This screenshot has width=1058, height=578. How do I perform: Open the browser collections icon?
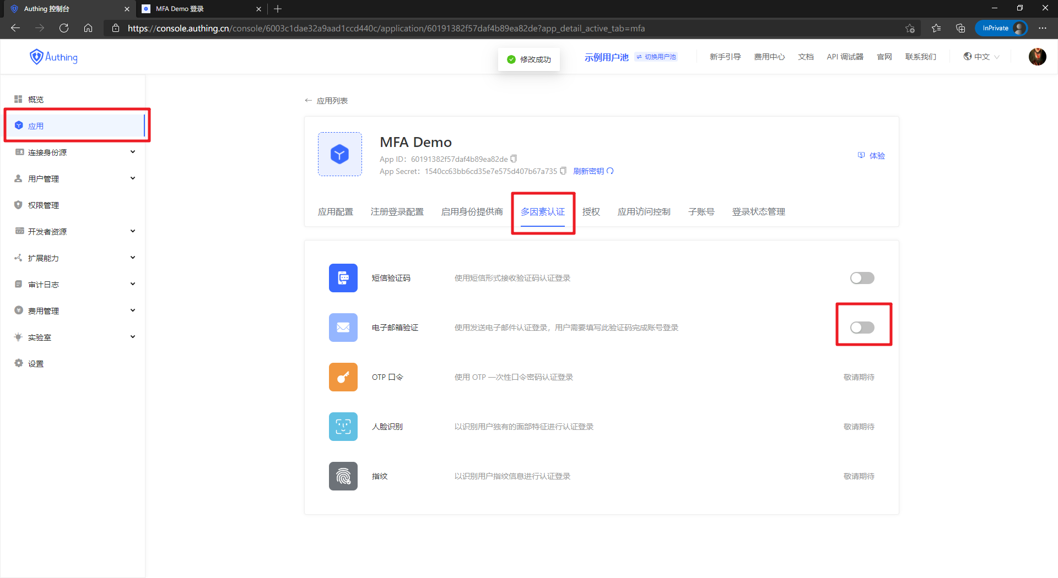click(x=960, y=28)
